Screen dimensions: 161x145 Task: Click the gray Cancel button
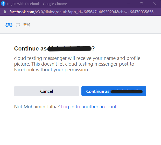[x=46, y=91]
